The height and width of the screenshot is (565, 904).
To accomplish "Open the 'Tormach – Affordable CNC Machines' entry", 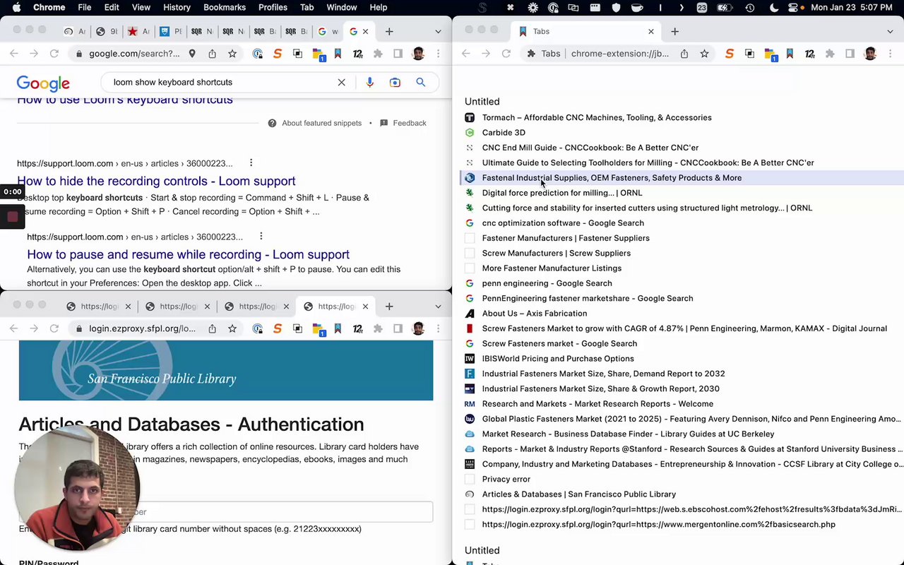I will pyautogui.click(x=597, y=117).
